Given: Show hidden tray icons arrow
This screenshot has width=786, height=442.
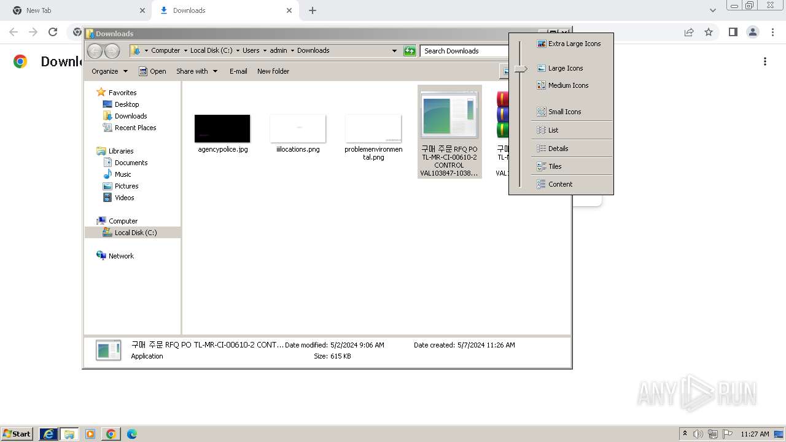Looking at the screenshot, I should pyautogui.click(x=685, y=434).
